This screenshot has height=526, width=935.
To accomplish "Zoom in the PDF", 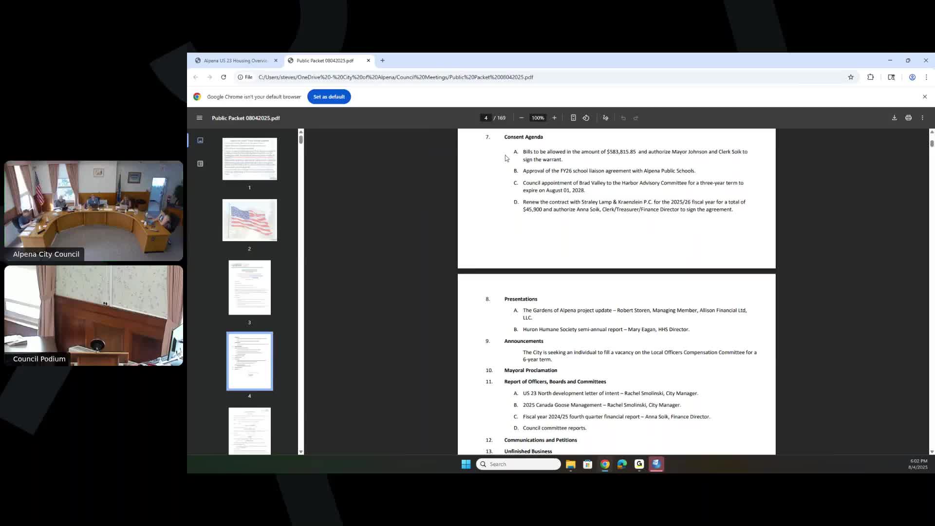I will coord(554,118).
